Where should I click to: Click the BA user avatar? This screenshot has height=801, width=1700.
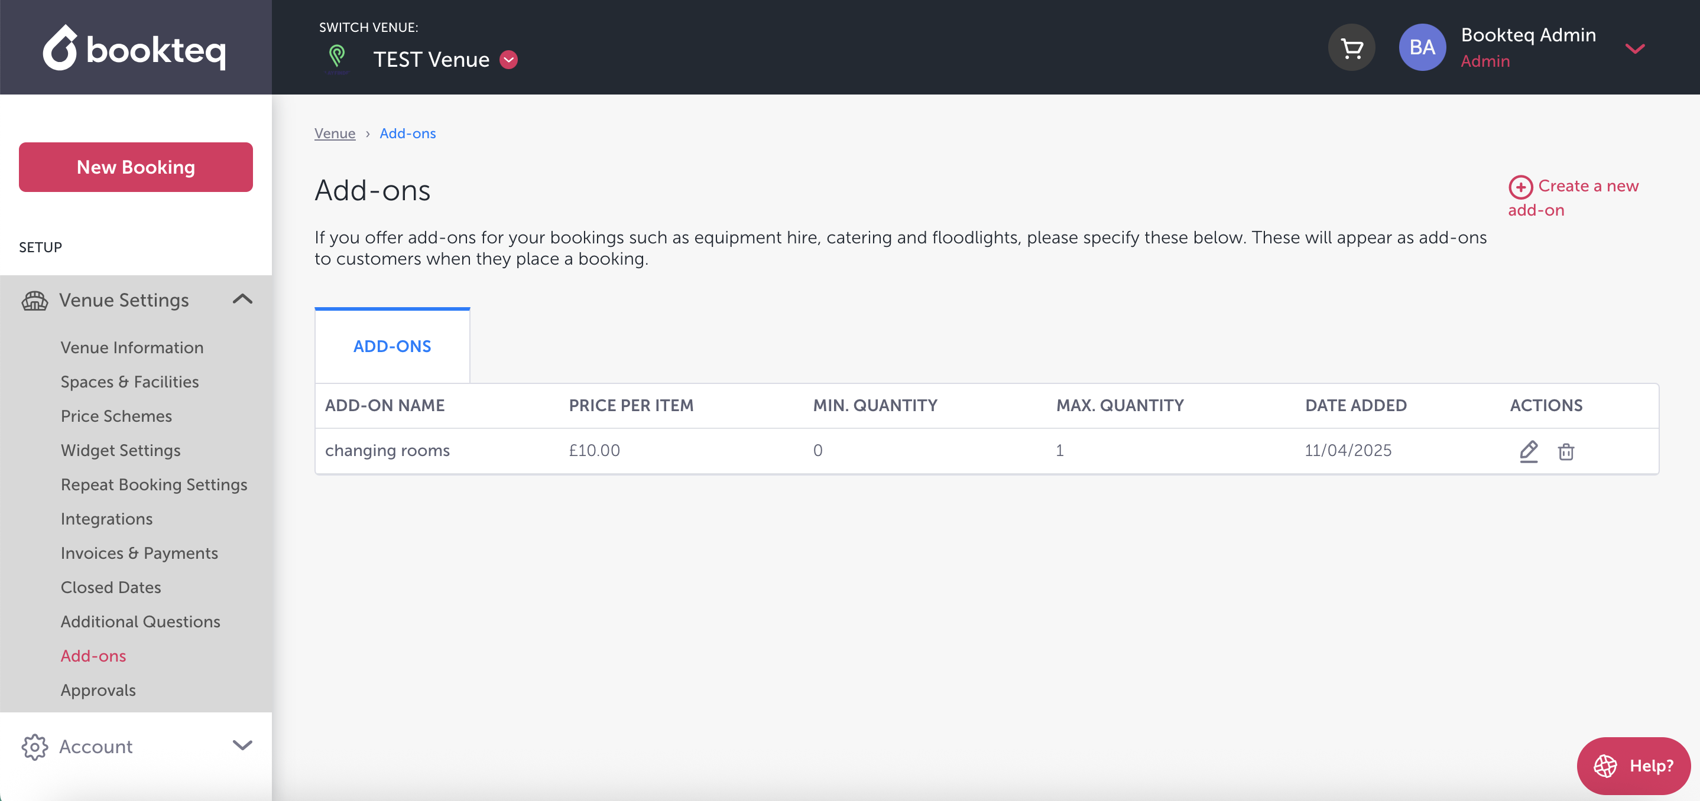pyautogui.click(x=1422, y=47)
